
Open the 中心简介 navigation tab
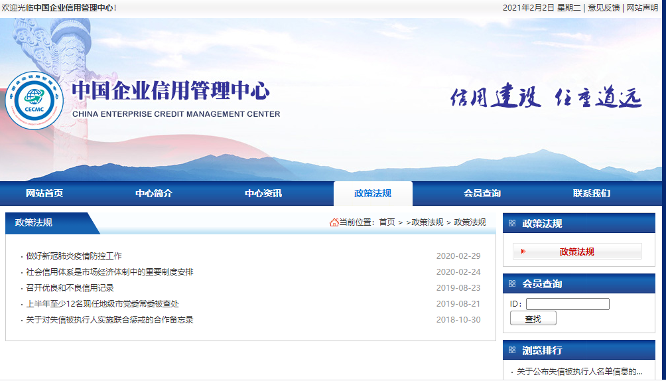click(x=154, y=193)
